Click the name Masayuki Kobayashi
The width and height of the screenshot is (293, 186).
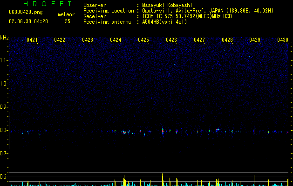[x=167, y=5]
